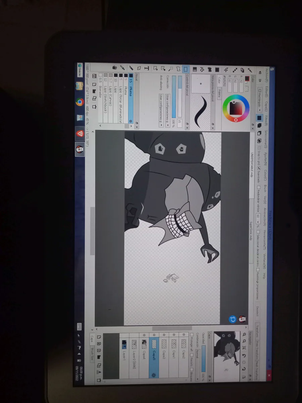The height and width of the screenshot is (403, 302).
Task: Delete layer using the trash icon
Action: click(x=99, y=380)
